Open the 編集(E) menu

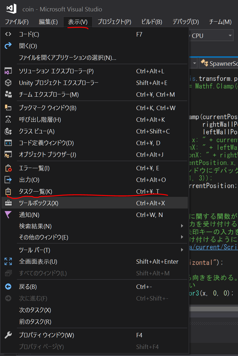48,22
